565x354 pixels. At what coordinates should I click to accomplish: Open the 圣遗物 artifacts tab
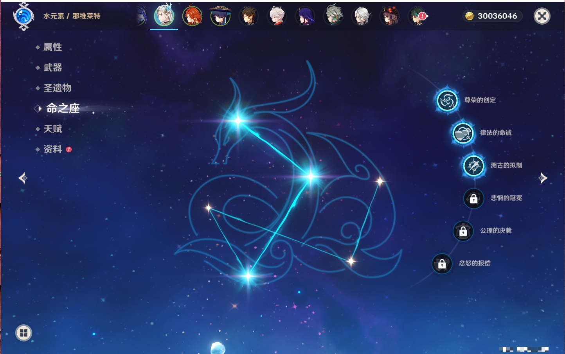[x=57, y=88]
